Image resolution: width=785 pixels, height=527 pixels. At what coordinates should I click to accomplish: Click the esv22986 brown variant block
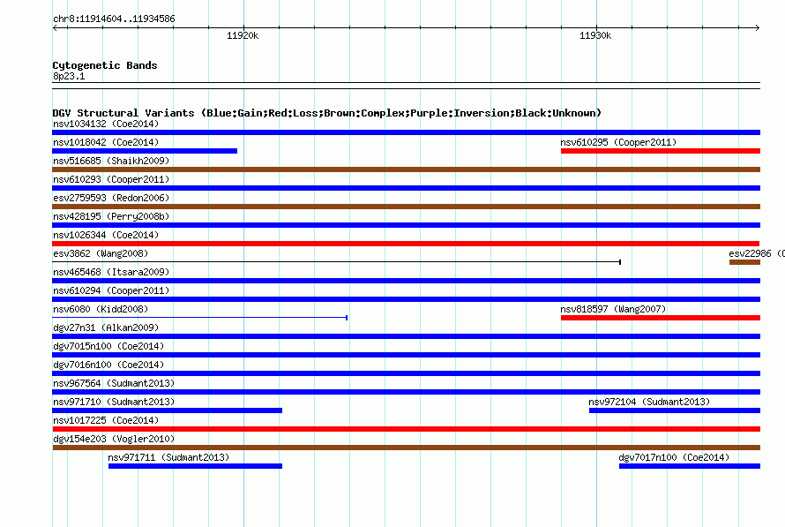click(x=744, y=262)
